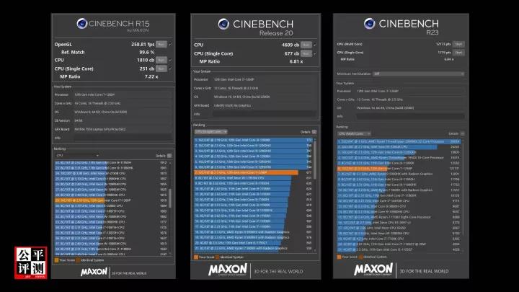Run the CPU (Single Core) test in R20
The height and width of the screenshot is (292, 519).
click(x=306, y=53)
